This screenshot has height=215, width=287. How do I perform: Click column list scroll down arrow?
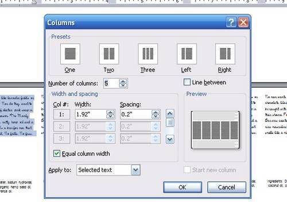pos(170,139)
